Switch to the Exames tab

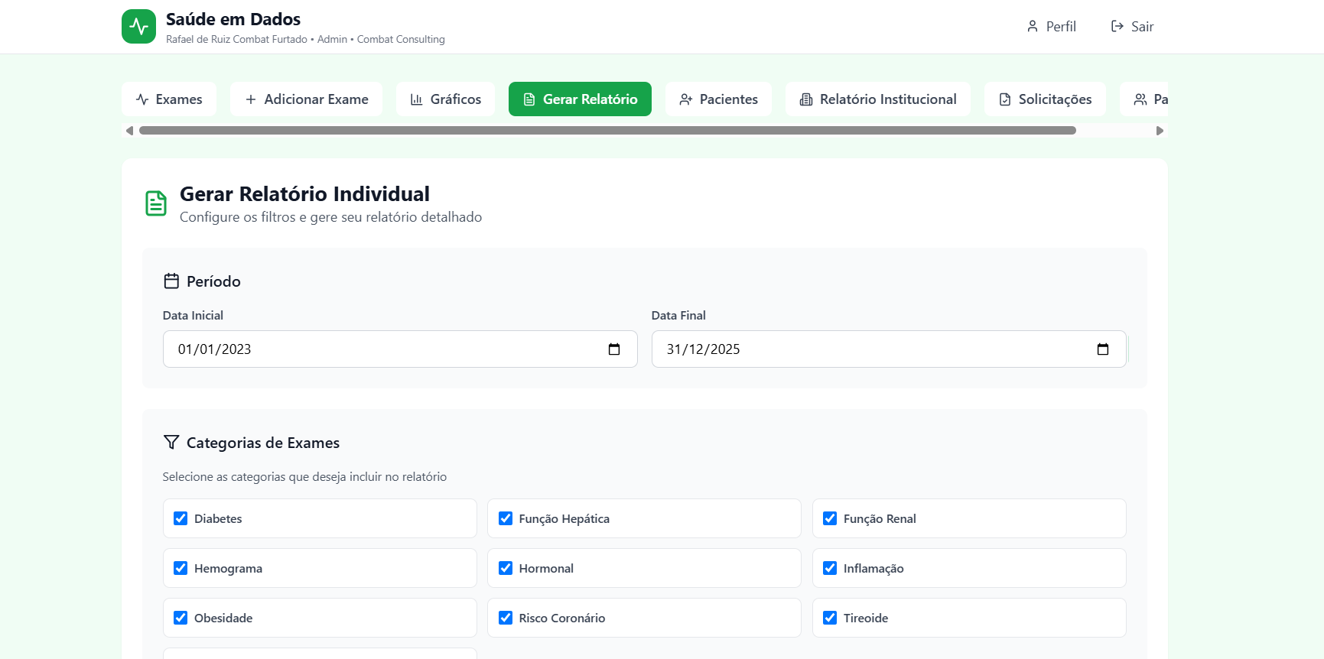[x=169, y=99]
